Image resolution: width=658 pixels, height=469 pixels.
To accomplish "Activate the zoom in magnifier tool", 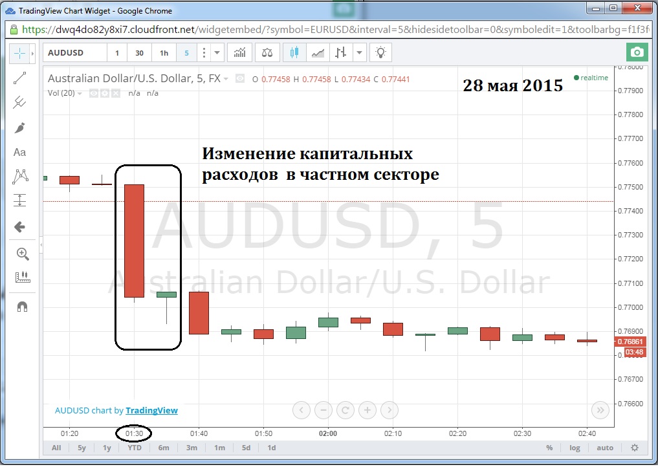I will (x=22, y=254).
